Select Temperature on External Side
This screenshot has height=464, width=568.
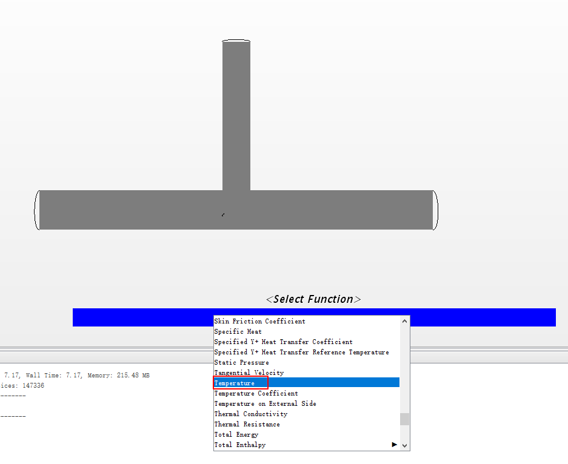point(307,403)
